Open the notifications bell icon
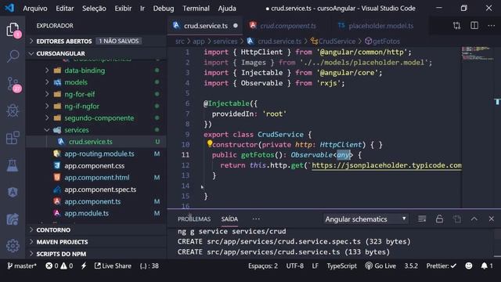501x282 pixels. pos(487,266)
